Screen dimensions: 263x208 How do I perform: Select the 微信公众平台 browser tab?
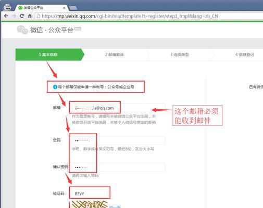click(41, 8)
